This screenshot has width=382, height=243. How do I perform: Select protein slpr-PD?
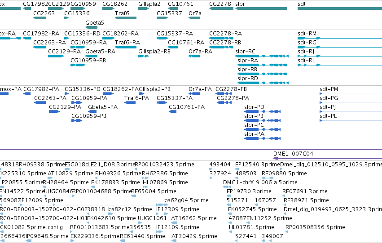click(254, 107)
